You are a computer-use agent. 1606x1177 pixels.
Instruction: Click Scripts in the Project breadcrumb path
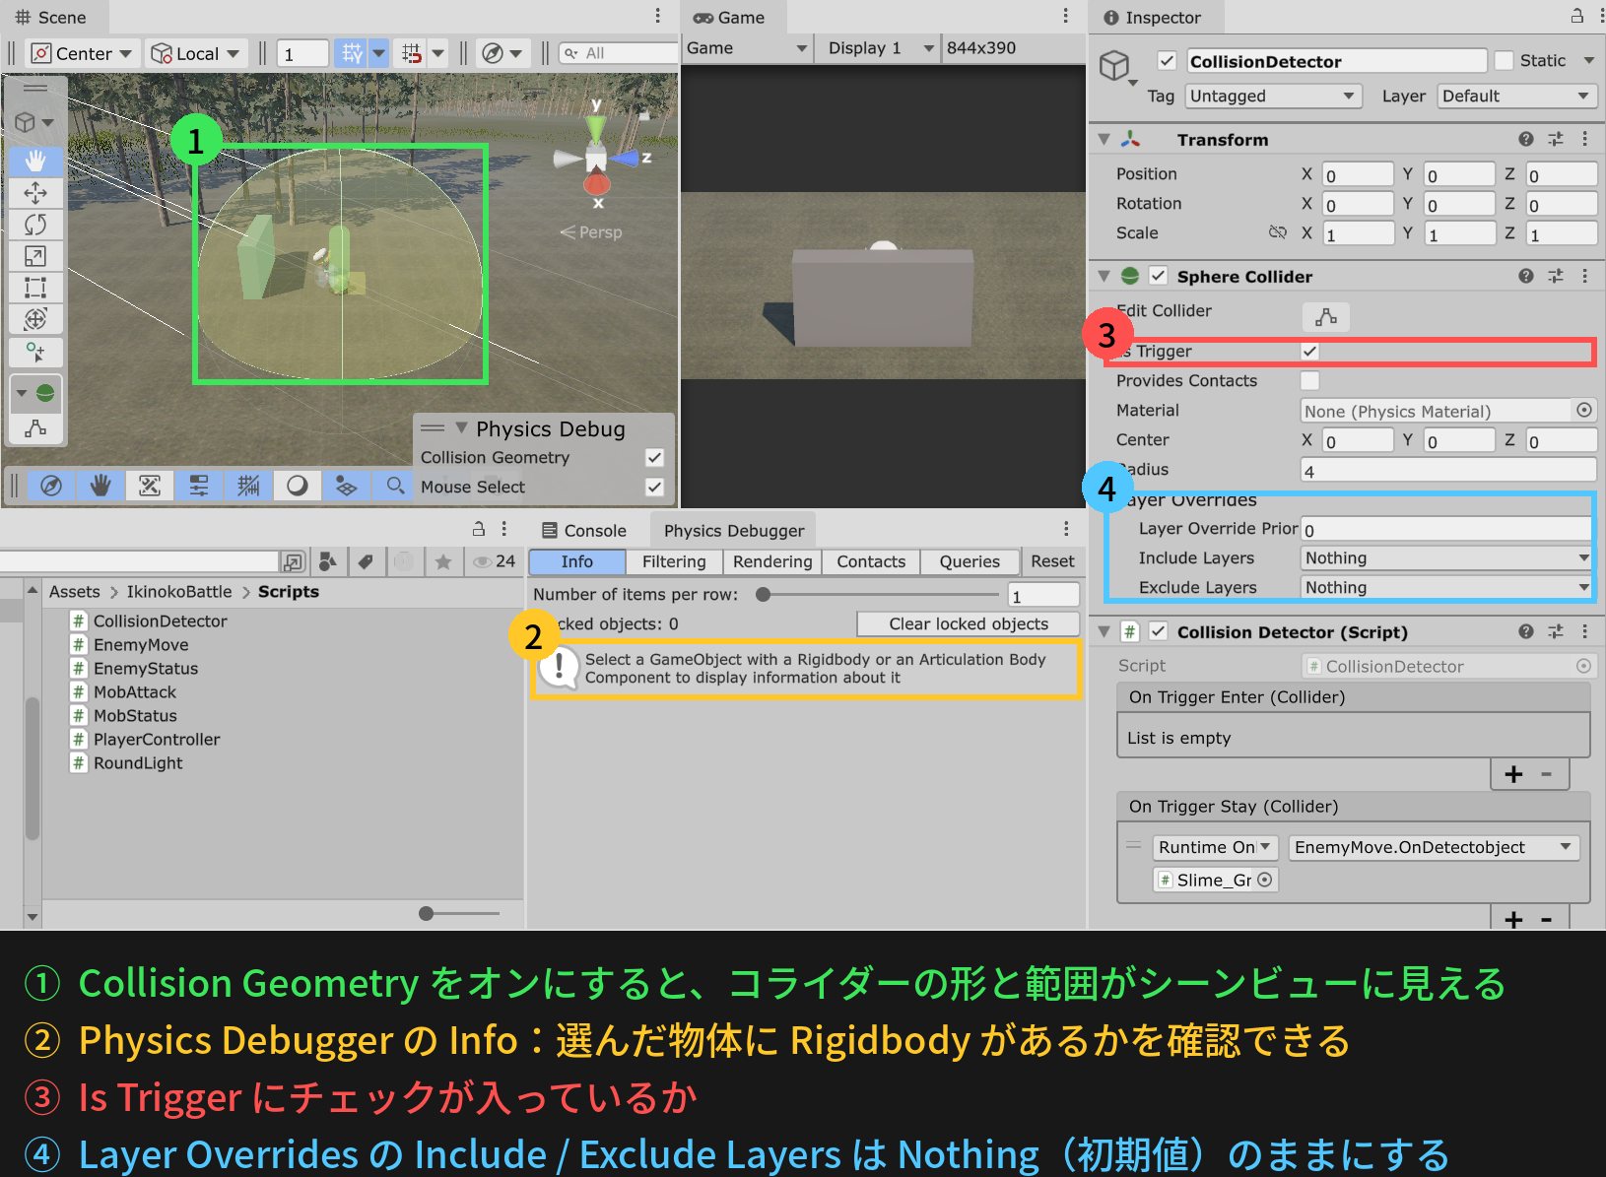coord(289,591)
